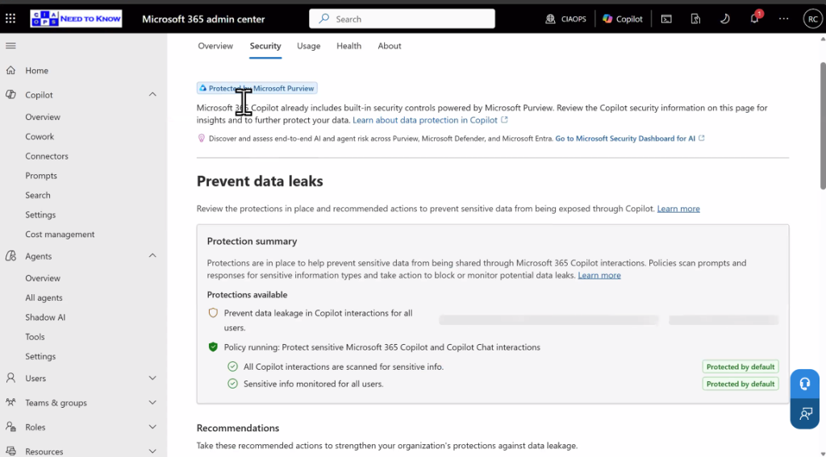Open Agents Settings in sidebar

(x=40, y=356)
